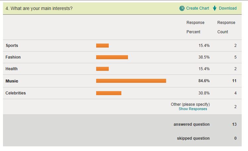Click the orange Sports response bar
The image size is (248, 151).
tap(102, 46)
